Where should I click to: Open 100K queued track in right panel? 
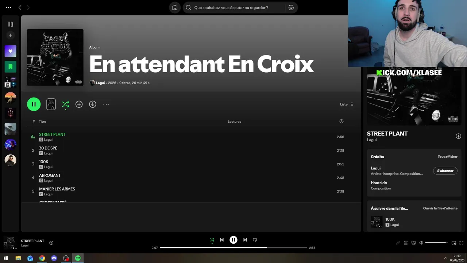tap(414, 222)
